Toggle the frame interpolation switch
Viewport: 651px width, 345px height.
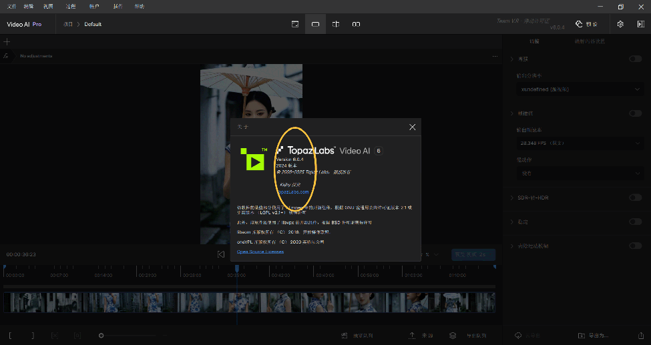point(635,113)
